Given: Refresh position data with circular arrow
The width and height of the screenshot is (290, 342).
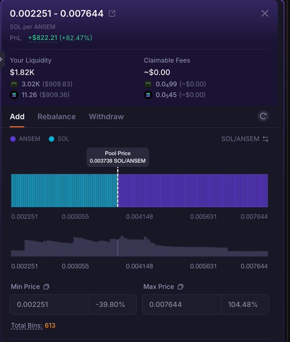Looking at the screenshot, I should point(263,116).
